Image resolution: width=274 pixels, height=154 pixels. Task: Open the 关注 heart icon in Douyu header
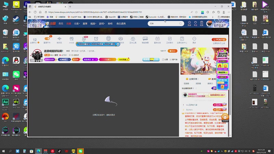point(195,23)
